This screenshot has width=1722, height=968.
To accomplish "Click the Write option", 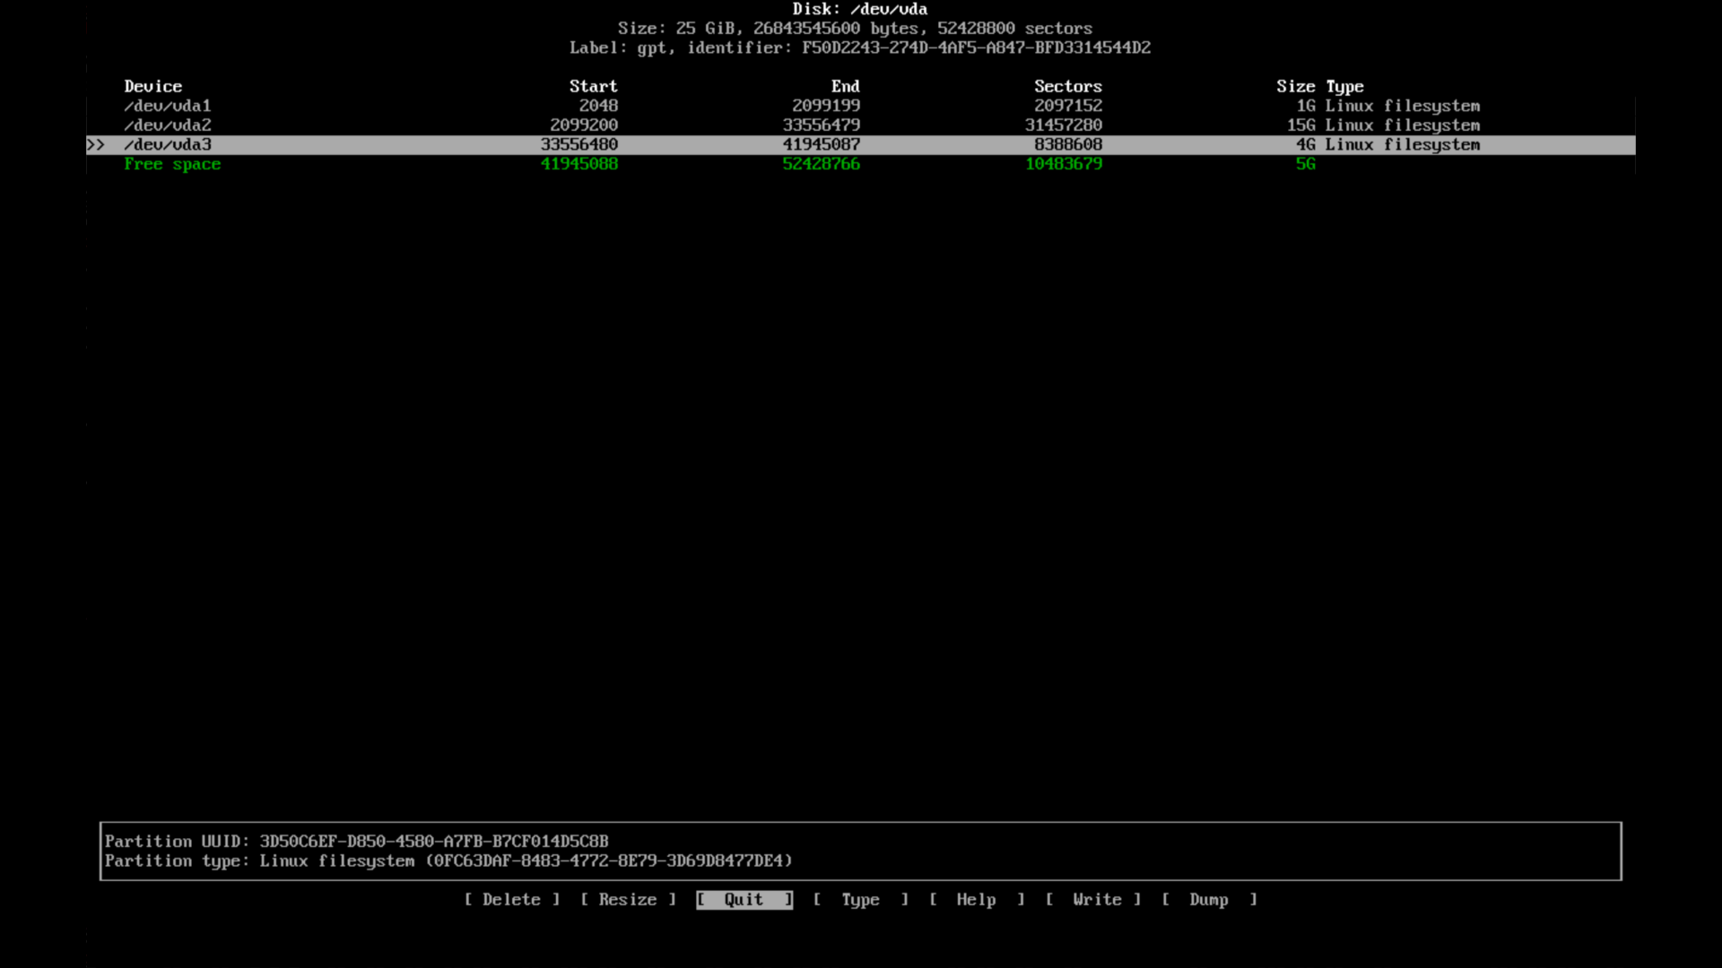I will [x=1093, y=899].
